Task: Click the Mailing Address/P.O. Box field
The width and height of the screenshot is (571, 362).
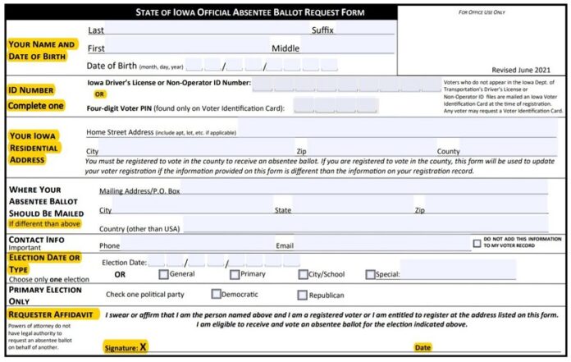Action: (364, 187)
